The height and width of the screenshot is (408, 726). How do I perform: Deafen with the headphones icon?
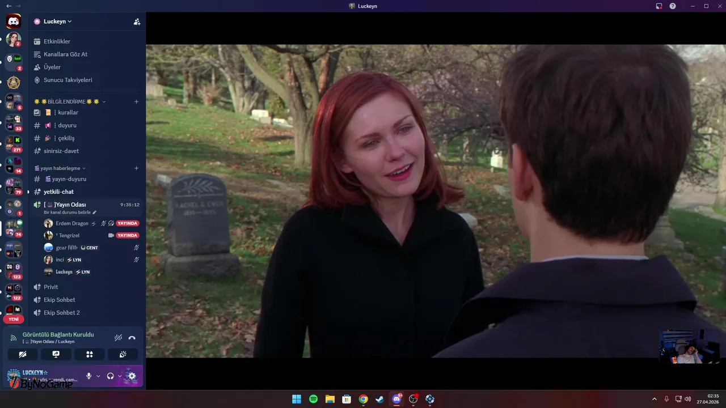click(x=111, y=376)
